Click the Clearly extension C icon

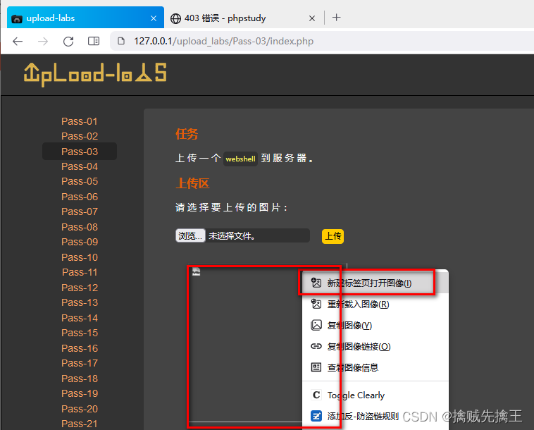[316, 395]
